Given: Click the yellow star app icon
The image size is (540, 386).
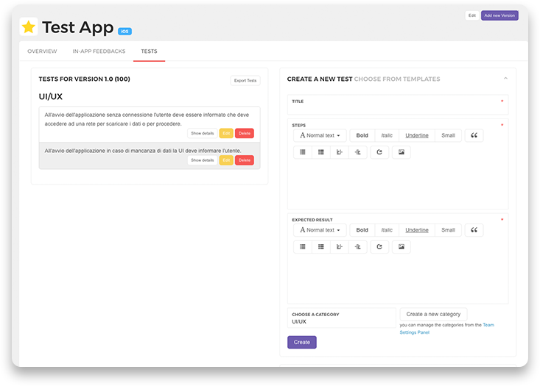Looking at the screenshot, I should (x=29, y=26).
